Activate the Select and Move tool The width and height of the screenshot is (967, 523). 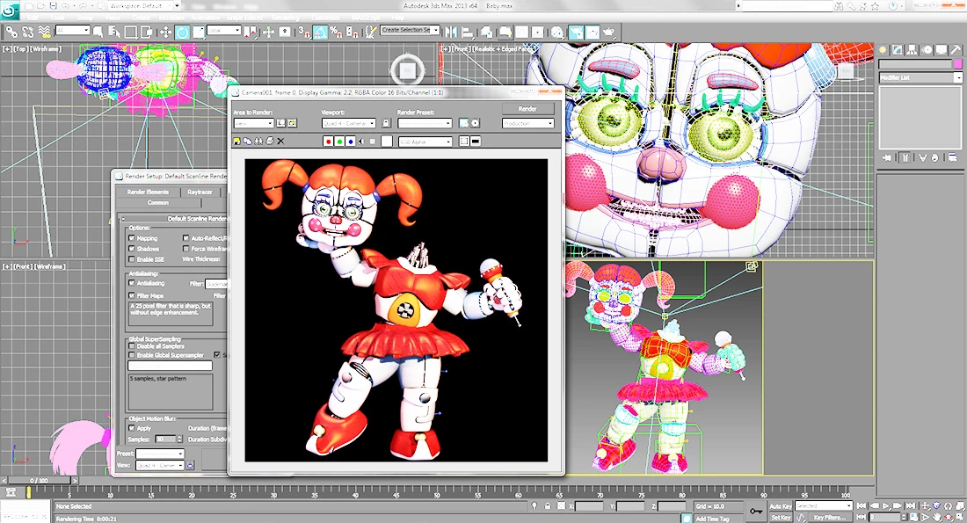click(x=165, y=32)
